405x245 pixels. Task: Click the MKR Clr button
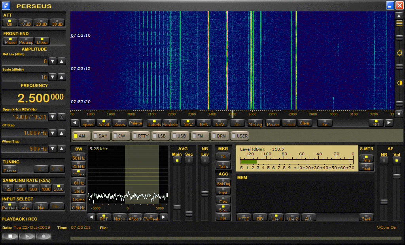point(223,156)
